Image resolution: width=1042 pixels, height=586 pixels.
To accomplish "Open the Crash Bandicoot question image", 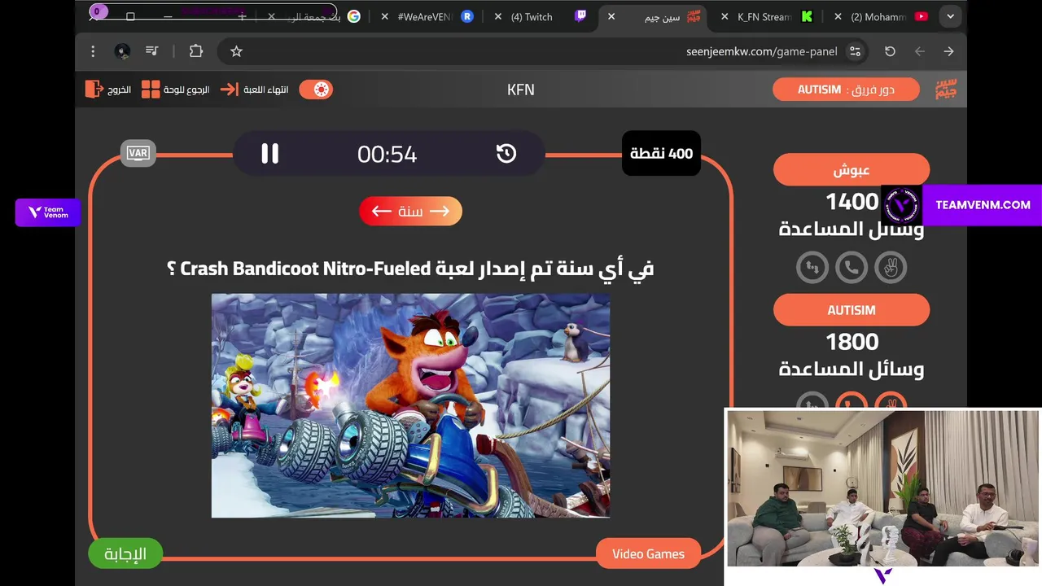I will [410, 405].
